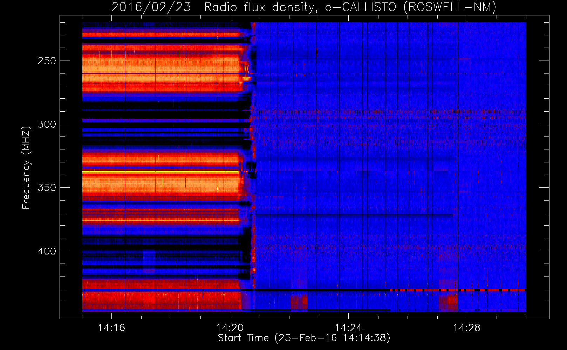Click the 'Start Time (23-Feb-16 14:14:38)' label

tap(304, 338)
